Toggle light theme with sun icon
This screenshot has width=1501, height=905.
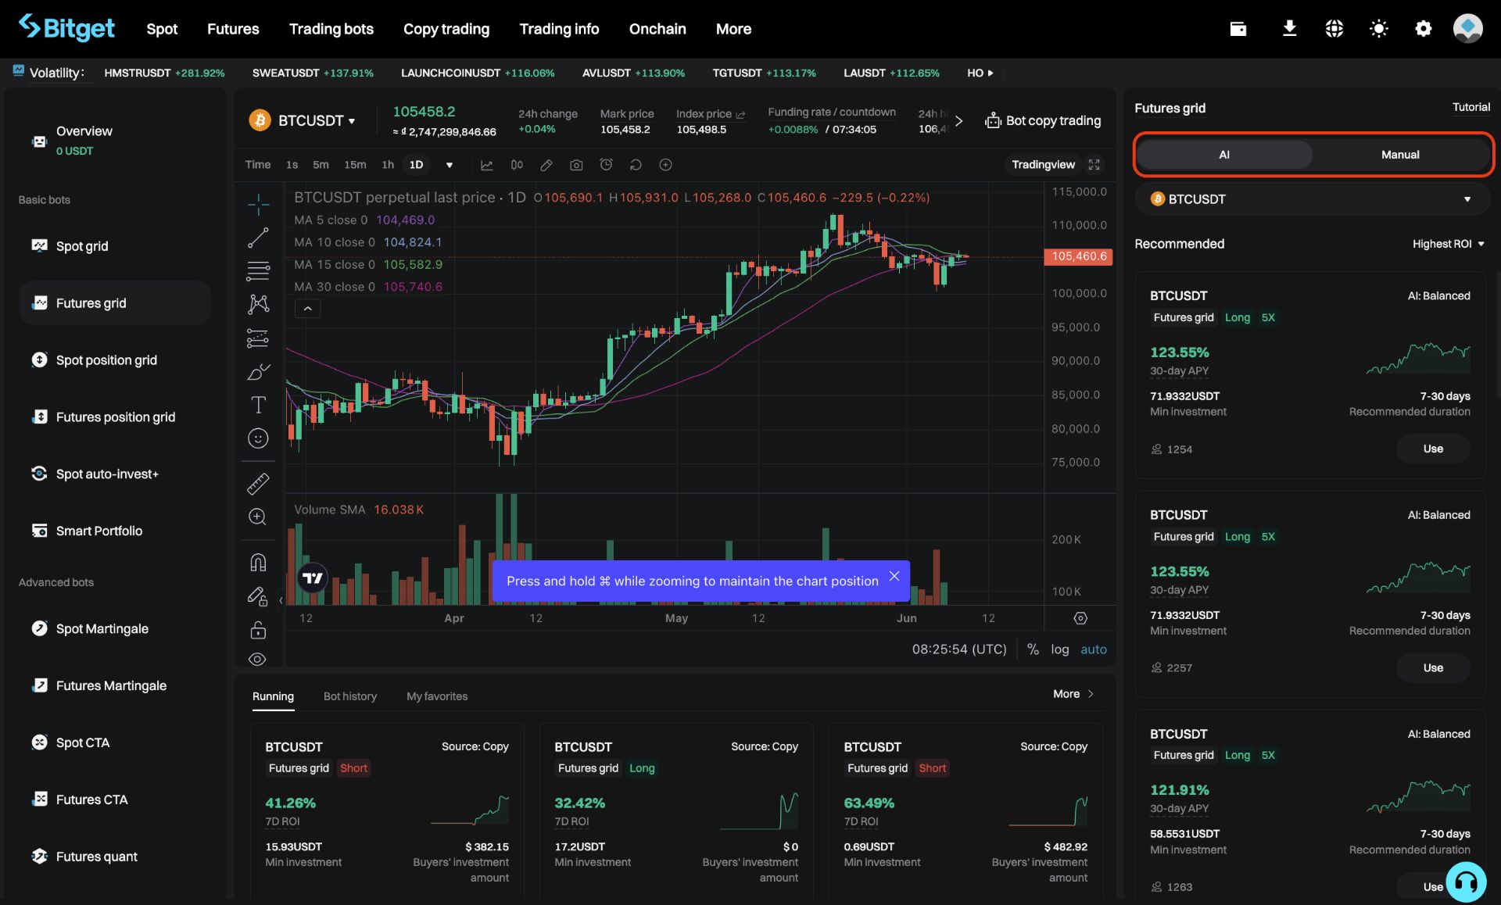coord(1379,29)
